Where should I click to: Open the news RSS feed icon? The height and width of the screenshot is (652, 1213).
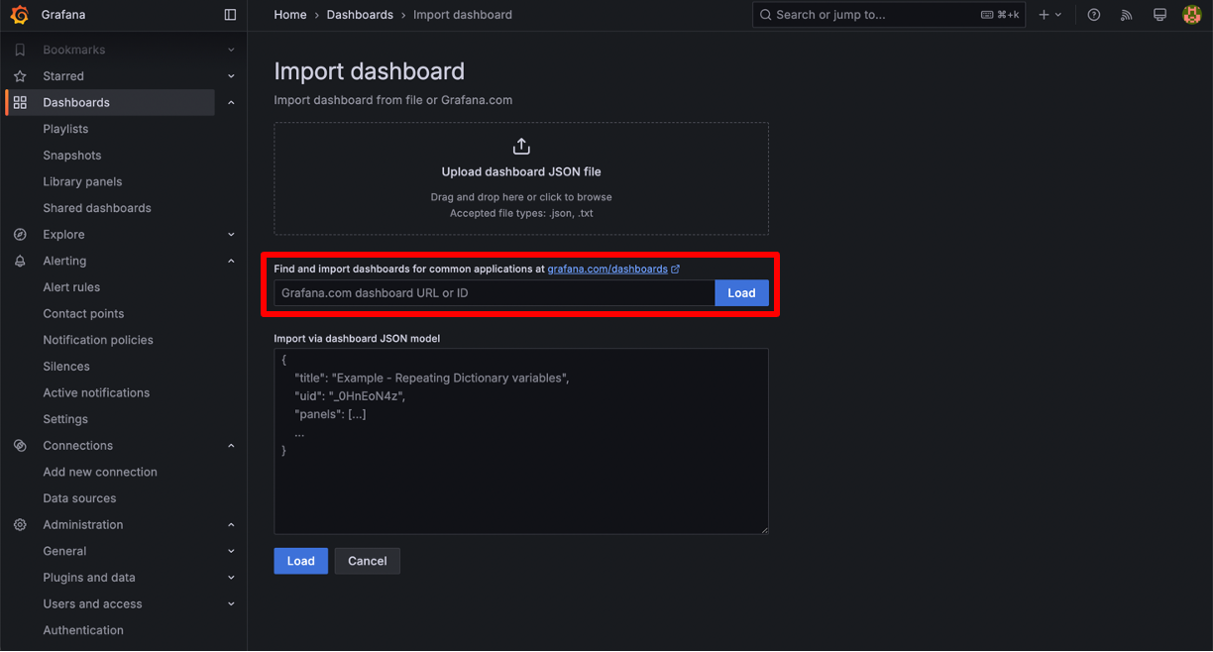(x=1127, y=15)
